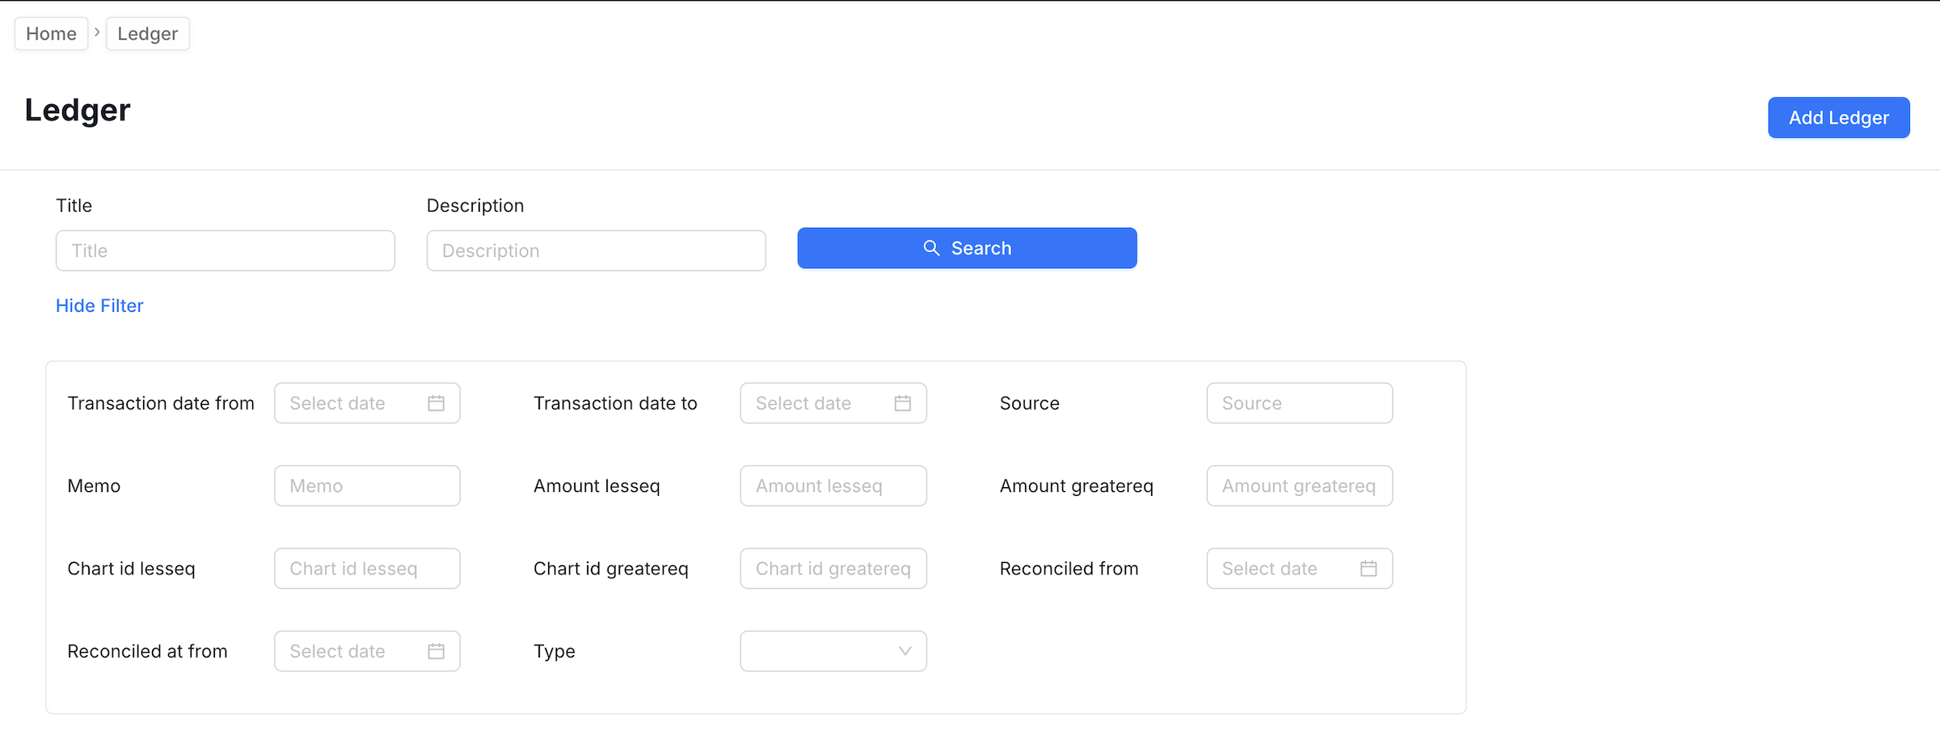Image resolution: width=1940 pixels, height=748 pixels.
Task: Focus the Chart id lesseq field
Action: (366, 569)
